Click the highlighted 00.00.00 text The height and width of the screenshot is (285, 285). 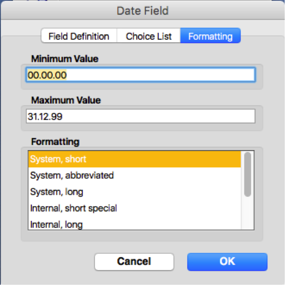click(x=47, y=75)
